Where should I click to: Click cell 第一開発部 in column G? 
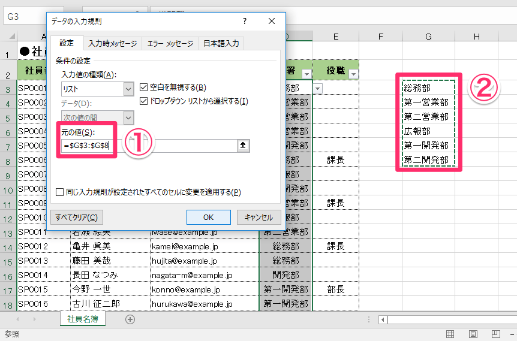[428, 145]
